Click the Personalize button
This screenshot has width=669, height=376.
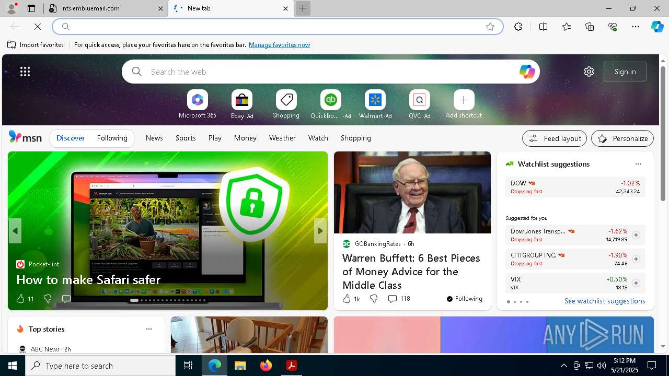(622, 138)
